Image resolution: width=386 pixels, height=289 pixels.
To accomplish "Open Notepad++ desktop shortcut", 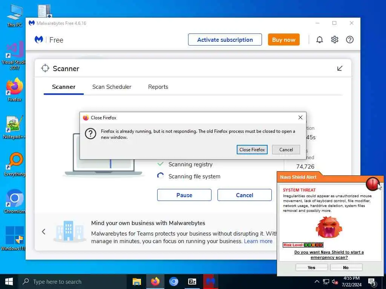I will pyautogui.click(x=14, y=127).
